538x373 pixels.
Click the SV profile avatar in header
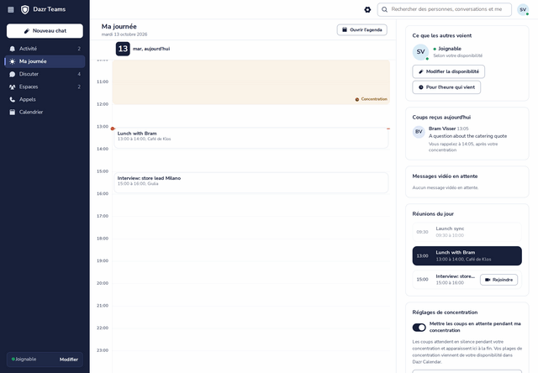[x=523, y=9]
